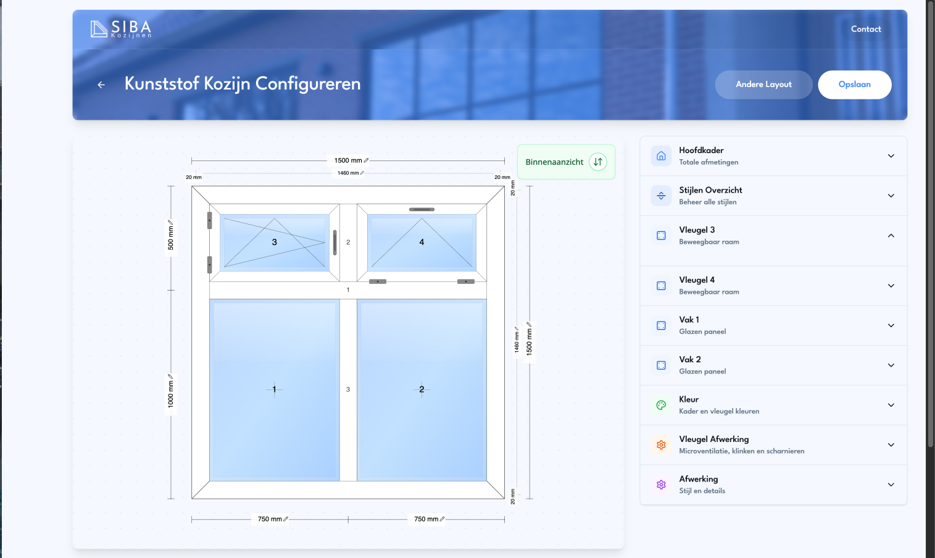
Task: Open the Kleur palette icon
Action: pos(661,405)
